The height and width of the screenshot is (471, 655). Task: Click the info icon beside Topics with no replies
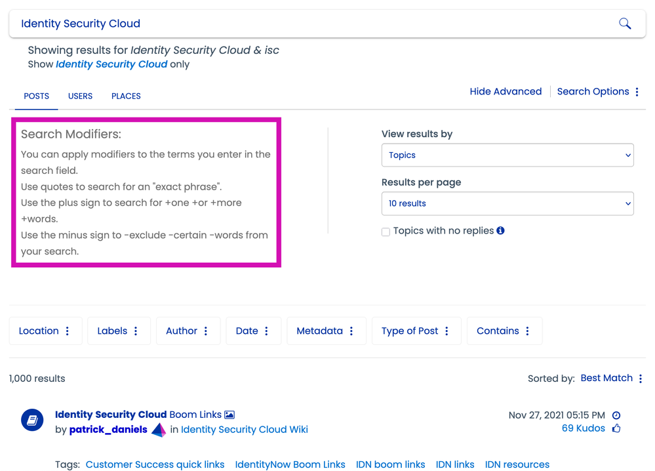500,231
